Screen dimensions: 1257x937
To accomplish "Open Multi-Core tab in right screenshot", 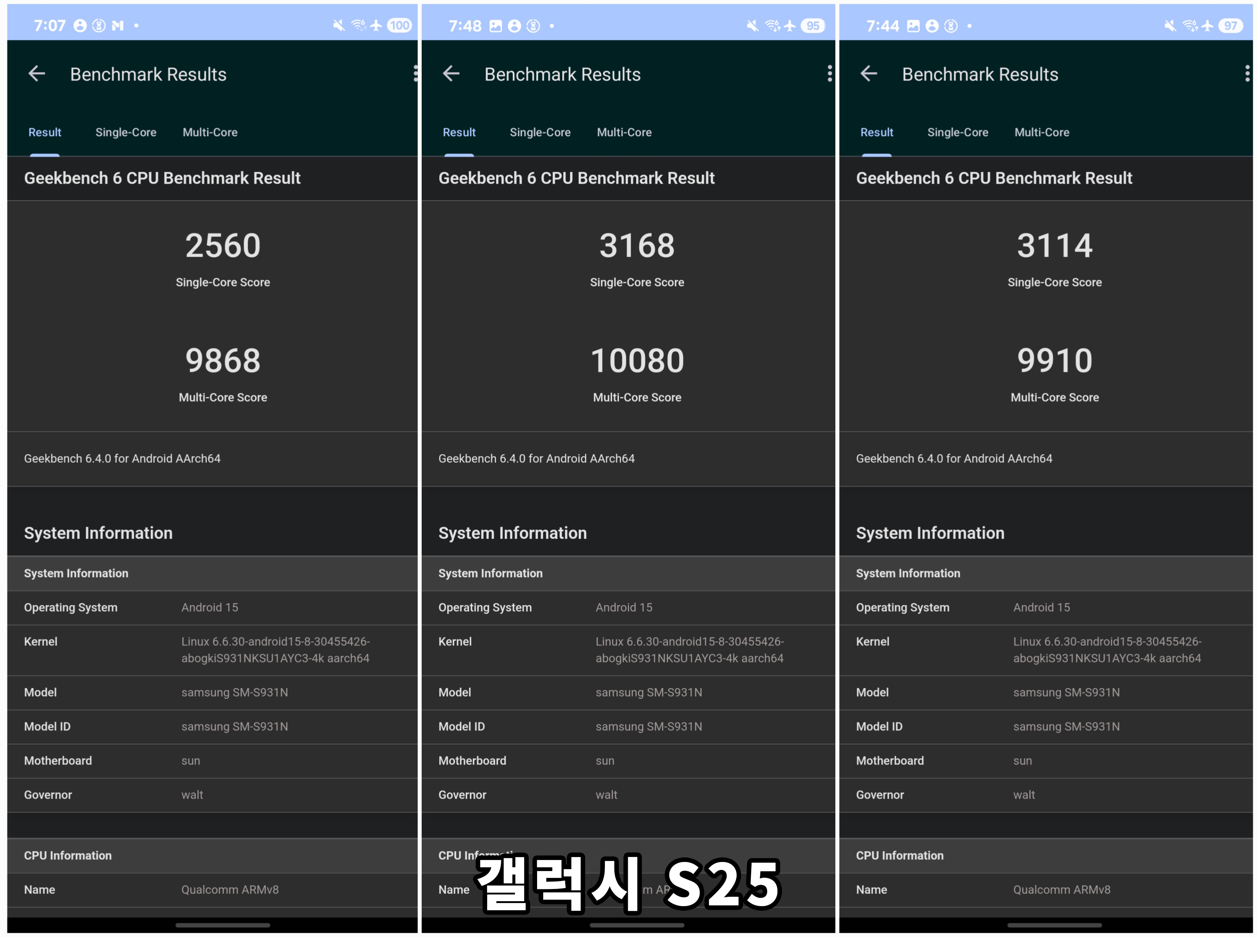I will pos(1041,132).
